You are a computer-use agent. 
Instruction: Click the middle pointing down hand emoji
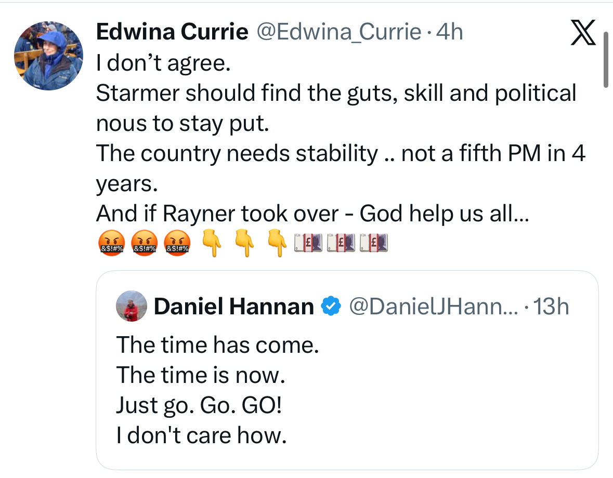(244, 242)
